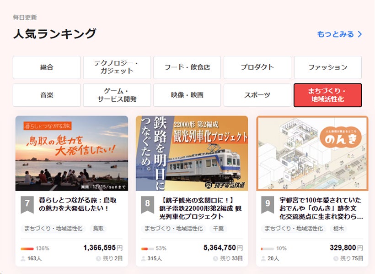Select the フード・飲食店 tab
375x274 pixels.
click(x=187, y=67)
